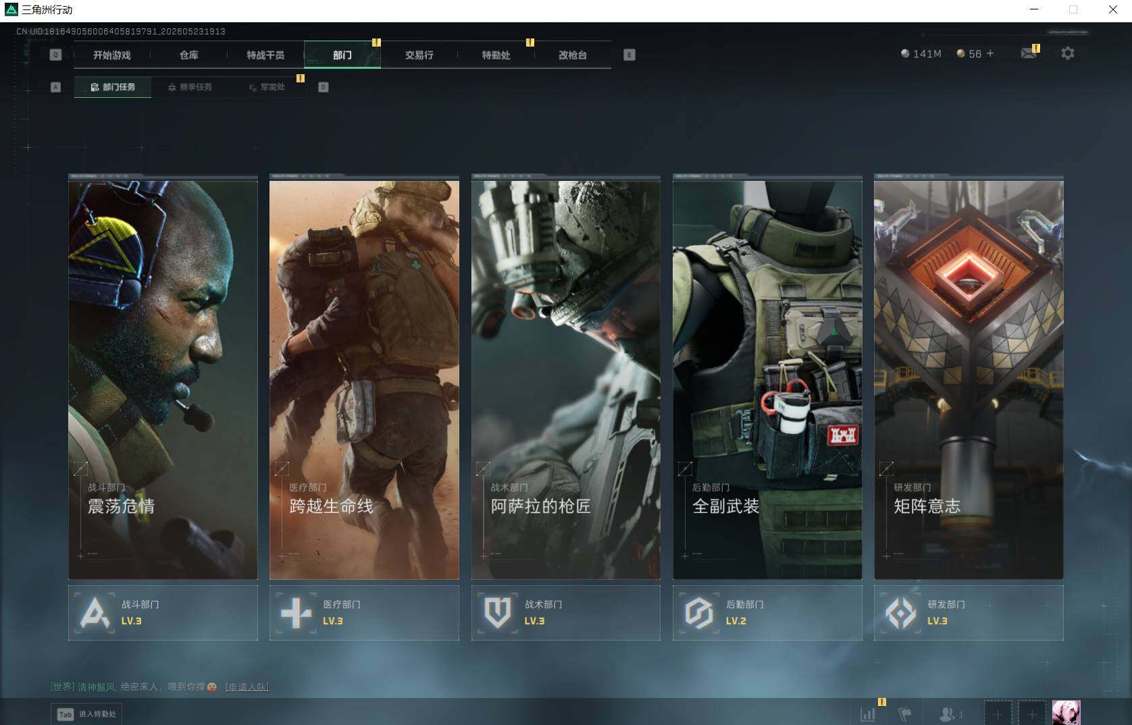Click the 研发部门 LV.3 level text

click(x=937, y=621)
